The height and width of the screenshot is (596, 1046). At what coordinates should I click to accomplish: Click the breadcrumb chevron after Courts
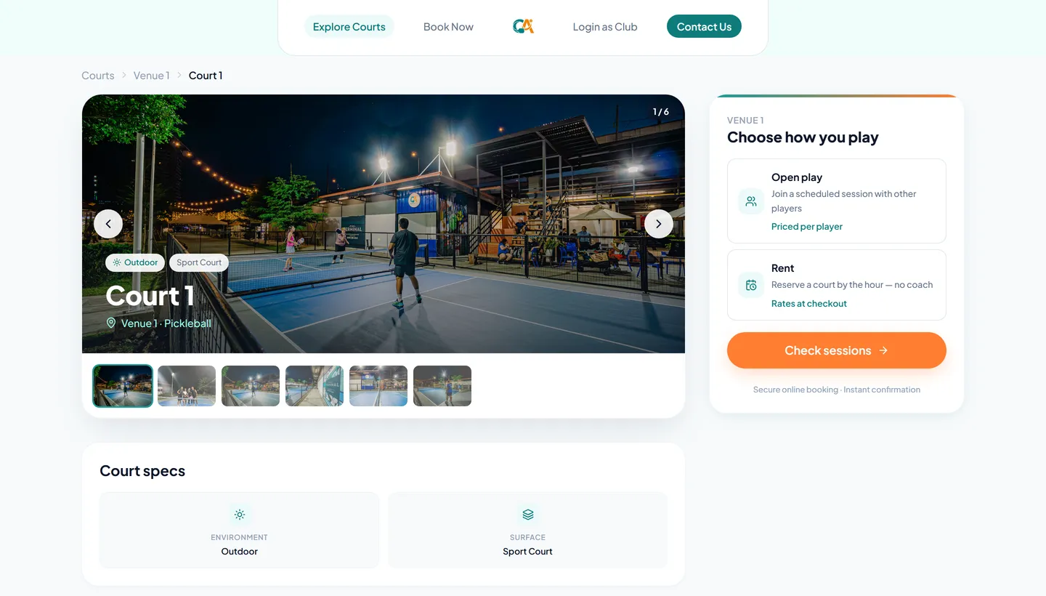coord(124,76)
